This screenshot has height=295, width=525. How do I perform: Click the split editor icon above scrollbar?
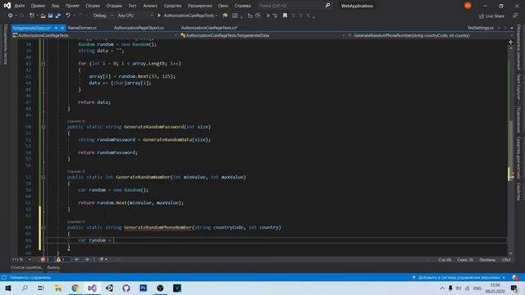[x=510, y=42]
